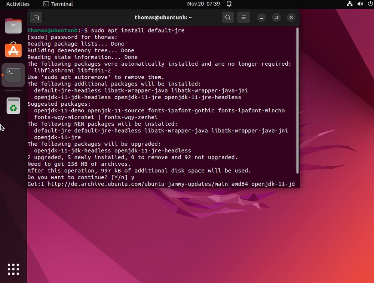Screen dimensions: 374x283
Task: Click the volume icon in the top bar
Action: point(360,4)
